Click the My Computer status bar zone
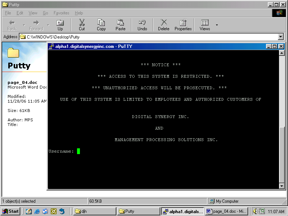Screen dimensions: 288x216 246,201
